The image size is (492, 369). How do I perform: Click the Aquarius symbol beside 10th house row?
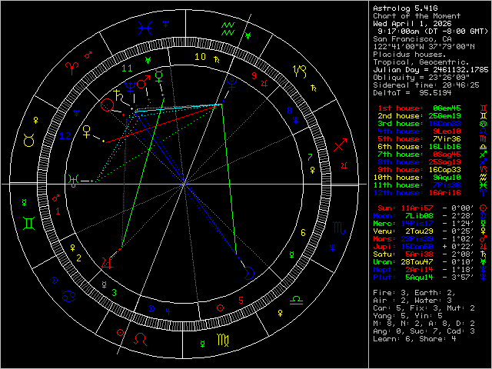point(484,178)
